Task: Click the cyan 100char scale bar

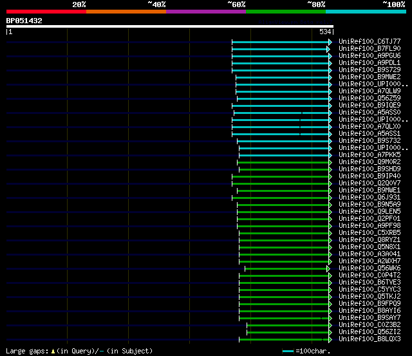Action: 288,351
